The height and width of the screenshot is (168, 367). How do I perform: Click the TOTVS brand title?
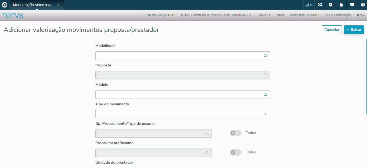[x=13, y=16]
